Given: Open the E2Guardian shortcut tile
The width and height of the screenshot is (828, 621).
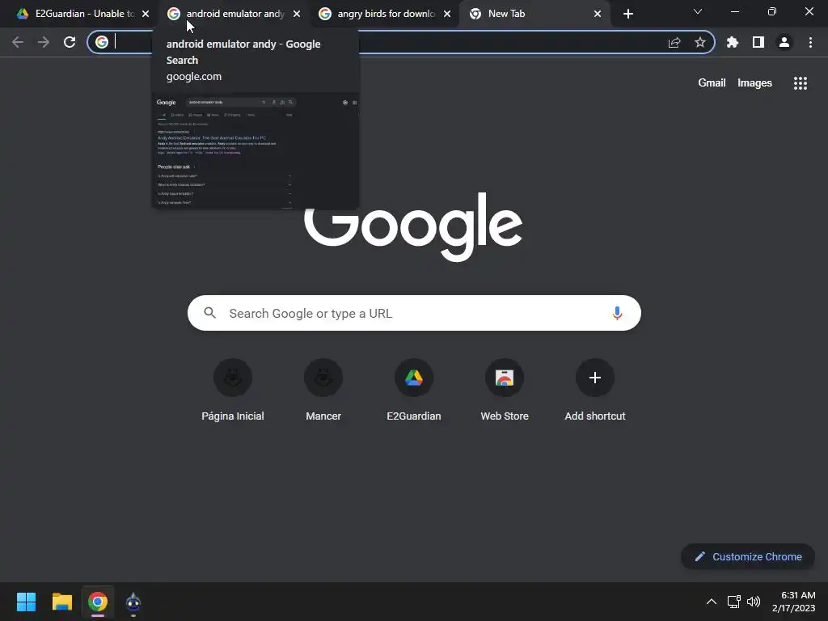Looking at the screenshot, I should [x=414, y=391].
